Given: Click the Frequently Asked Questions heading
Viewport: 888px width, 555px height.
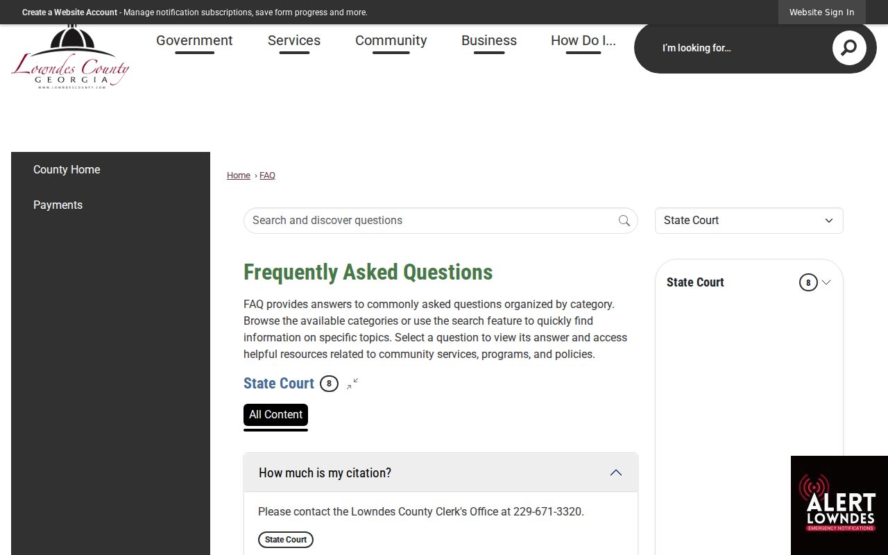Looking at the screenshot, I should coord(368,272).
